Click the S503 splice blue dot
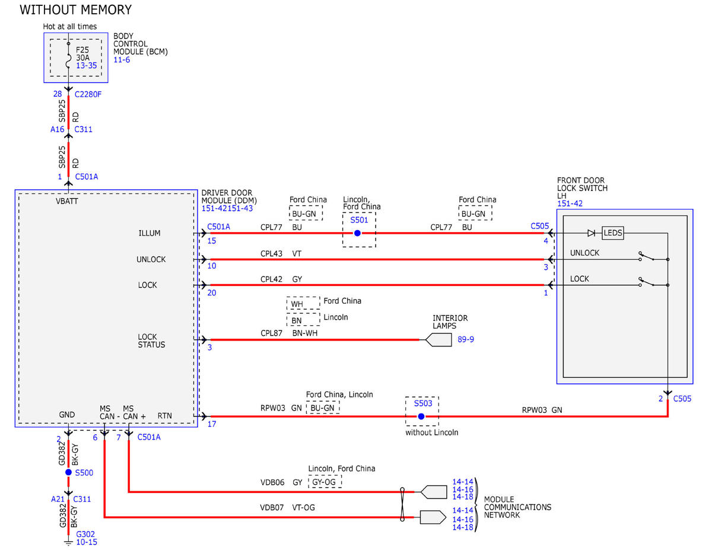This screenshot has height=550, width=712. coord(421,417)
